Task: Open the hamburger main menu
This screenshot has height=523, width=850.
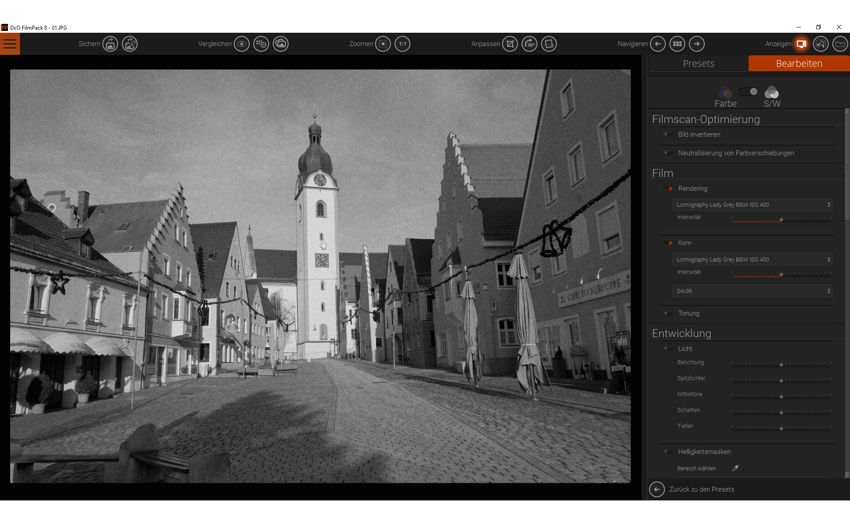Action: coord(10,44)
